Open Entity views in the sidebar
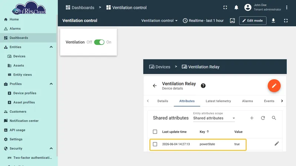 (28, 75)
